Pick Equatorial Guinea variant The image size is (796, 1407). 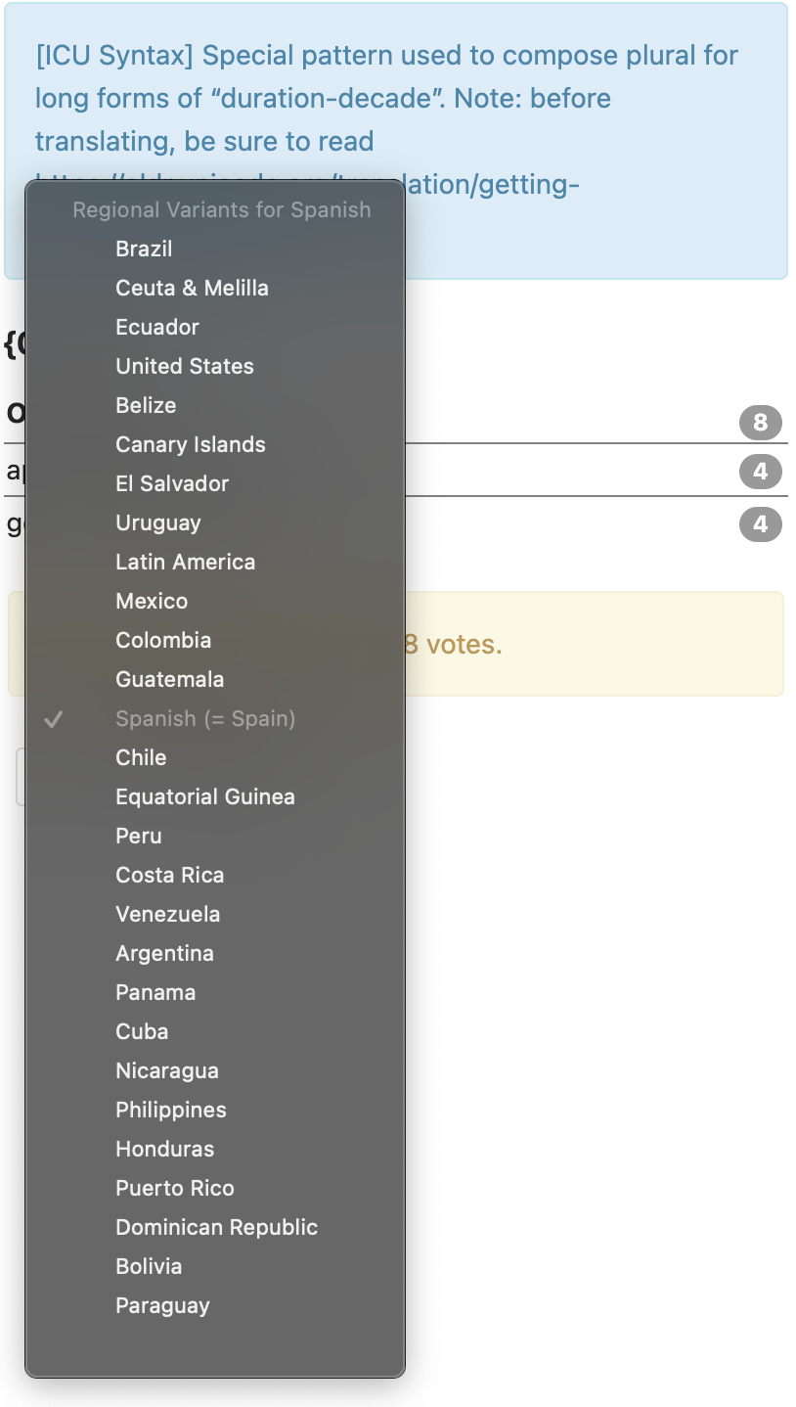coord(204,796)
